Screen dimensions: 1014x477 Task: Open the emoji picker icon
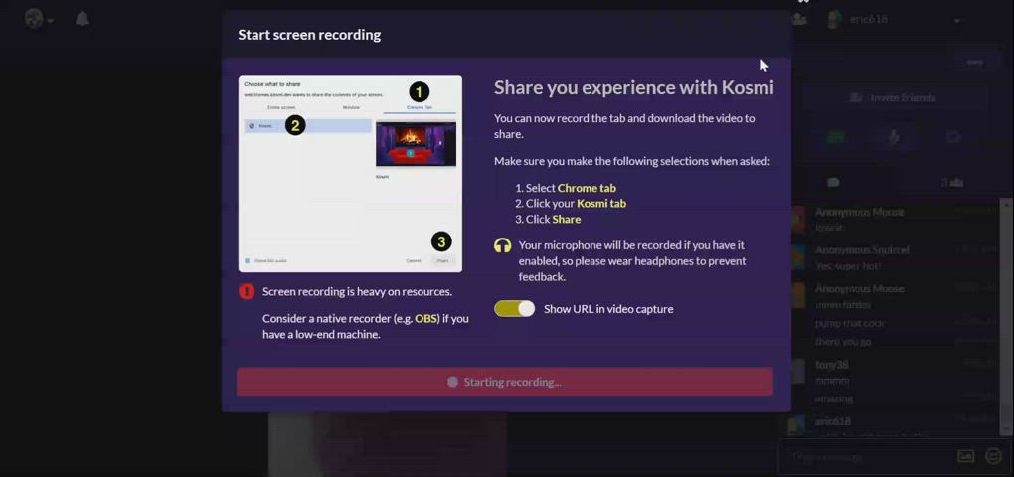(x=993, y=456)
